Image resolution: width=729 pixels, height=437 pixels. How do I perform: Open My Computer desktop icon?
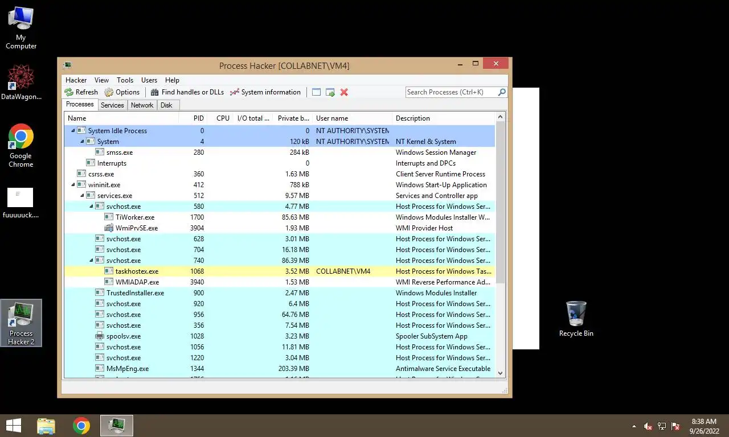point(21,28)
